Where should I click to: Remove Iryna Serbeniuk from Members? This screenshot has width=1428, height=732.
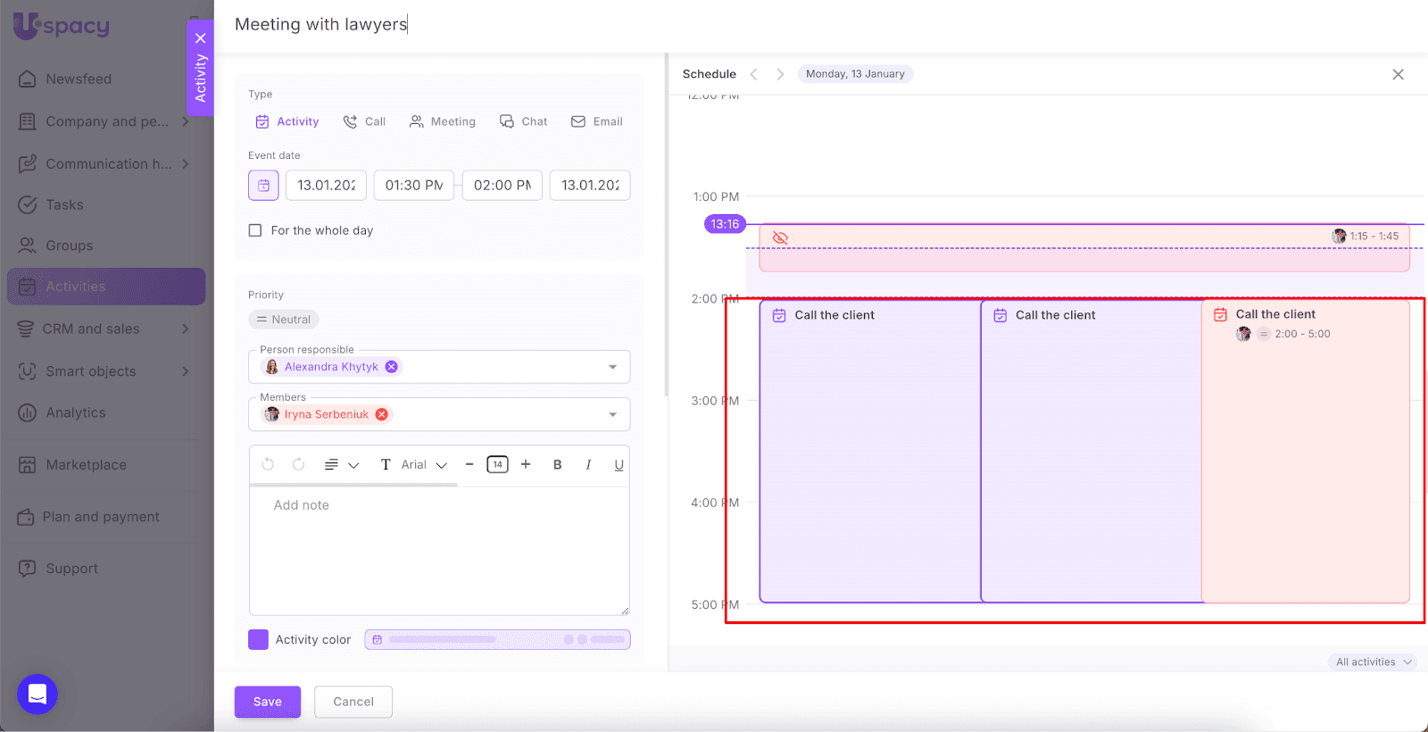click(x=382, y=414)
